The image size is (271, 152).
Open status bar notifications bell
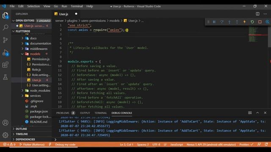pyautogui.click(x=266, y=144)
